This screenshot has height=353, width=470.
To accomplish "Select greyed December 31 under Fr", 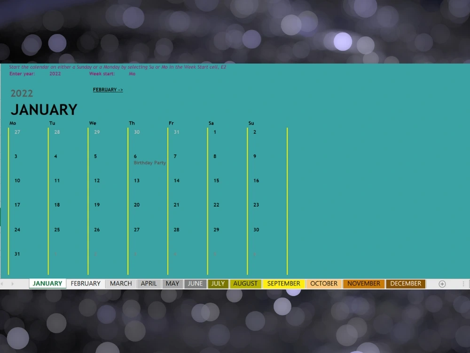I will 177,132.
